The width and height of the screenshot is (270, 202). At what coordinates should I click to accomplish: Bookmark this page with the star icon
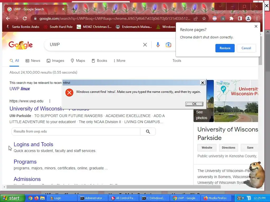point(204,19)
